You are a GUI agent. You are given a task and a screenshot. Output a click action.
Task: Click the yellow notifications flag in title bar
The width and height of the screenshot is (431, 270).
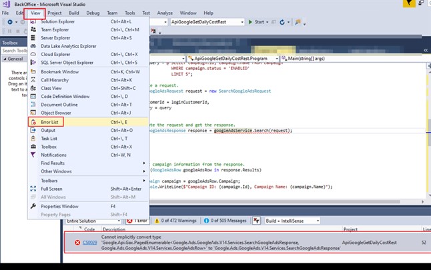click(x=409, y=3)
